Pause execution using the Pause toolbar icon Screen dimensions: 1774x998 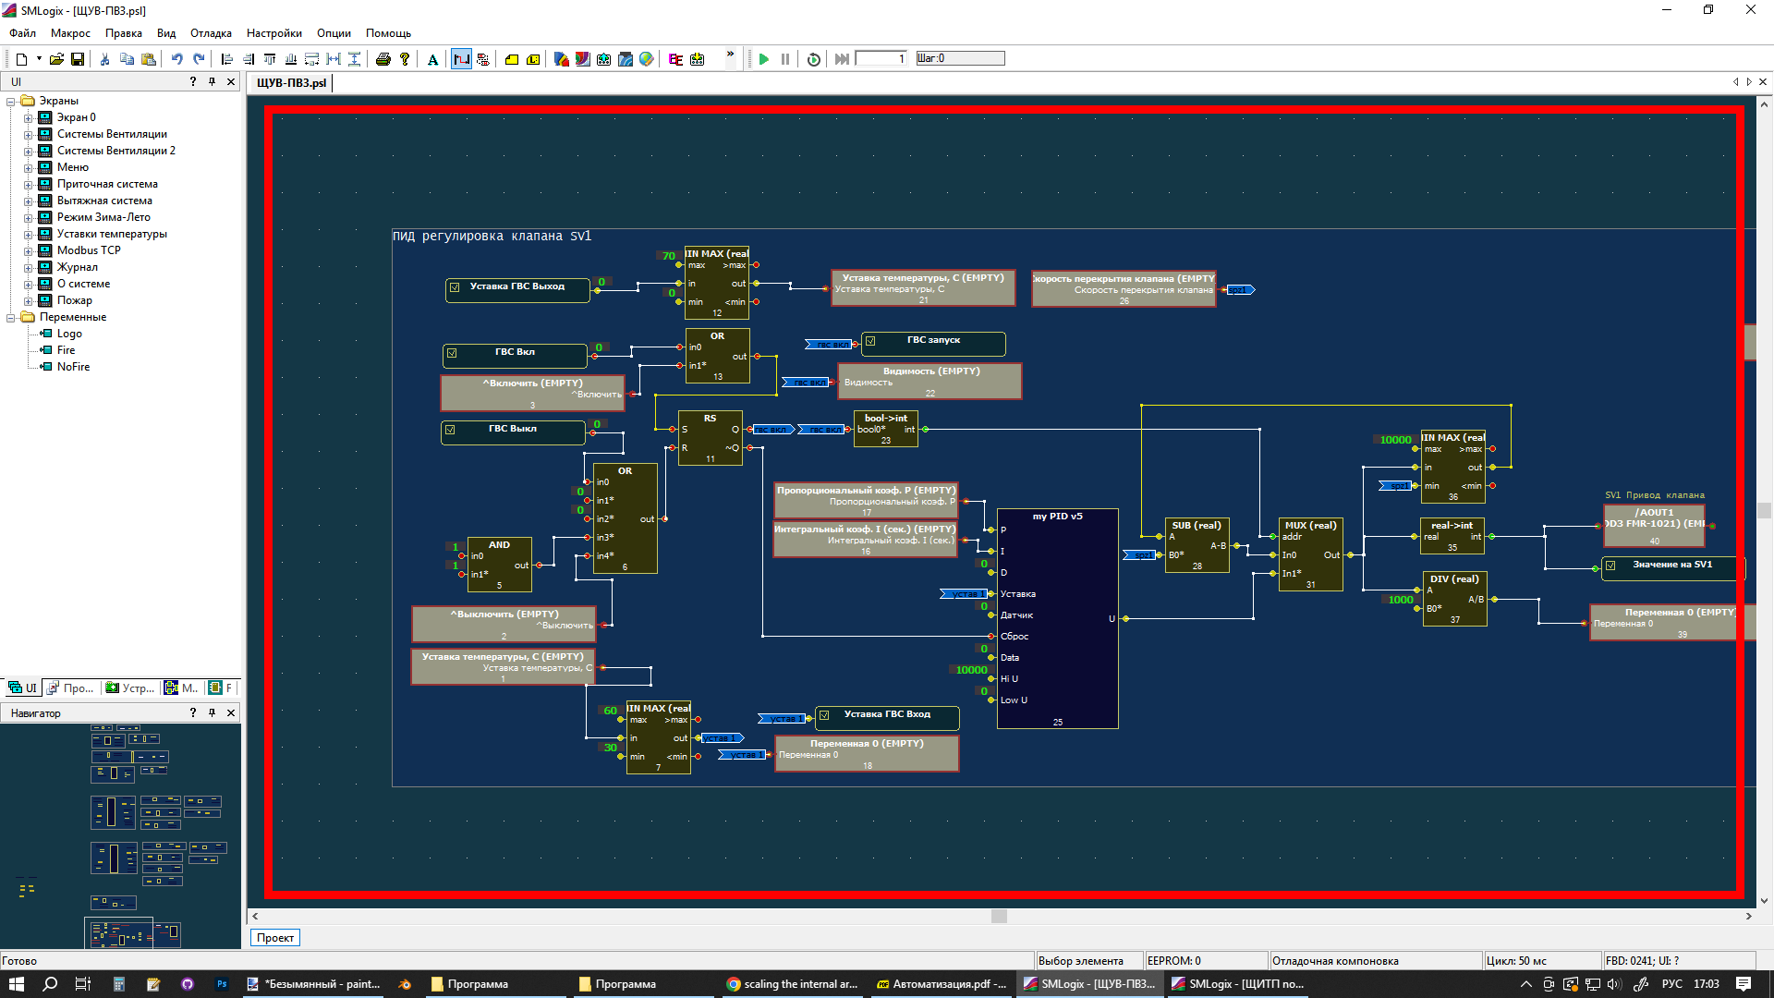785,58
